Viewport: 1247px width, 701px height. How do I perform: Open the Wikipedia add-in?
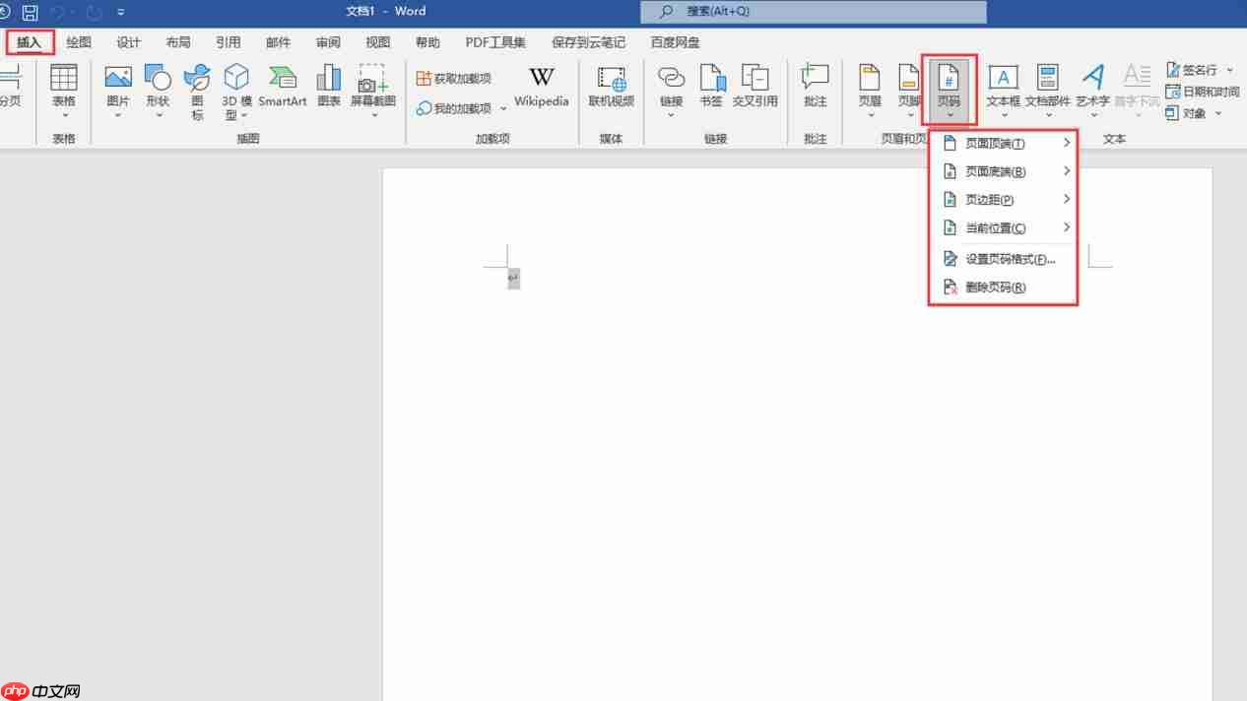click(542, 86)
